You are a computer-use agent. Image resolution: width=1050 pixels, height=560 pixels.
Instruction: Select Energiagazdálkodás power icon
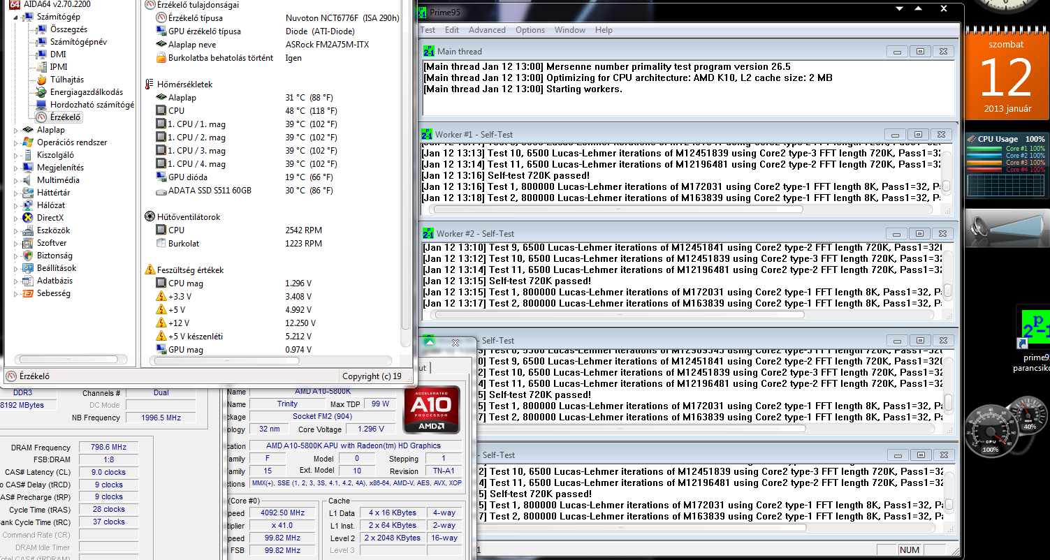[x=41, y=92]
